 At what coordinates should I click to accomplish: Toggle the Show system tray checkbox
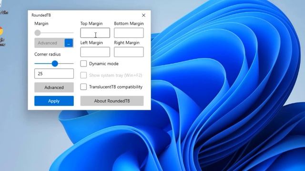(x=83, y=75)
